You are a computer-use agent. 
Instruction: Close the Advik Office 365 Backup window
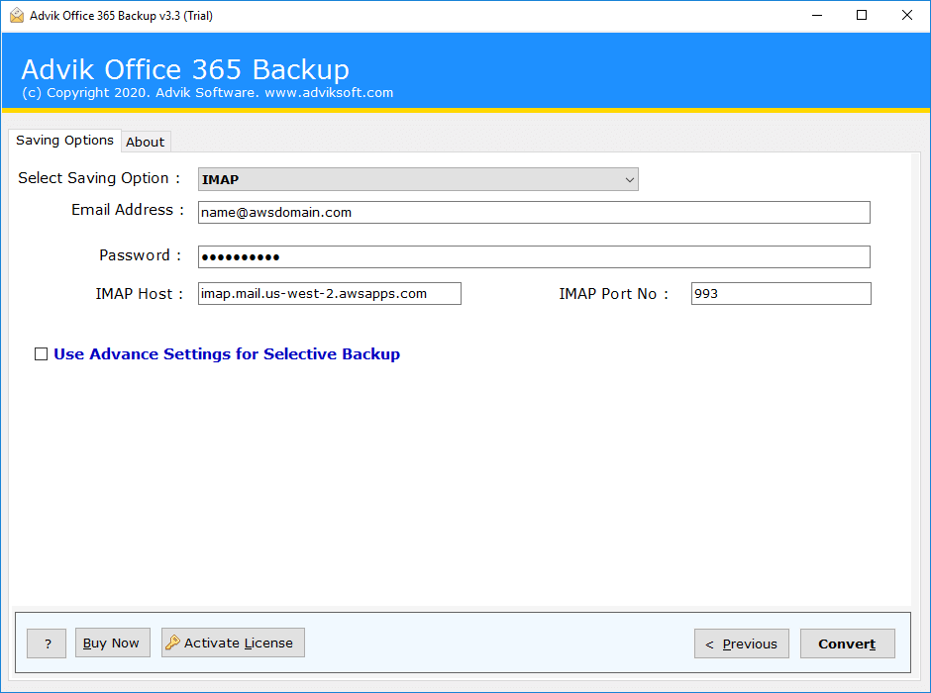pos(906,16)
